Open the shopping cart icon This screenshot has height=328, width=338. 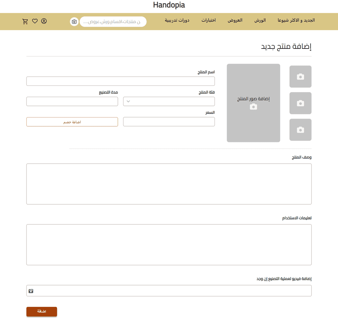point(25,21)
